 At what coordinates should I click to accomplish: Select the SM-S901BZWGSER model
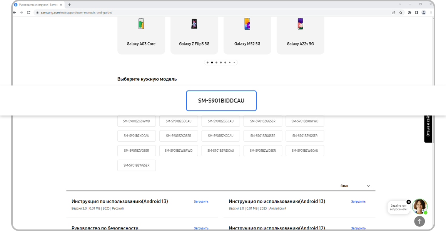(x=137, y=165)
